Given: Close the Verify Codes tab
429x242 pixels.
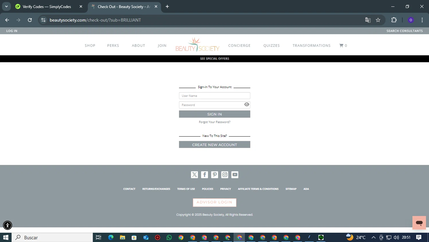Looking at the screenshot, I should click(x=81, y=7).
